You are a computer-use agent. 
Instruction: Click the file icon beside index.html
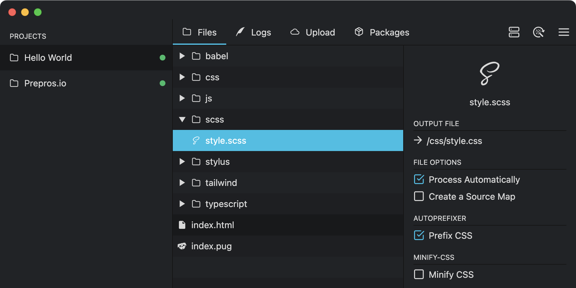click(x=182, y=225)
